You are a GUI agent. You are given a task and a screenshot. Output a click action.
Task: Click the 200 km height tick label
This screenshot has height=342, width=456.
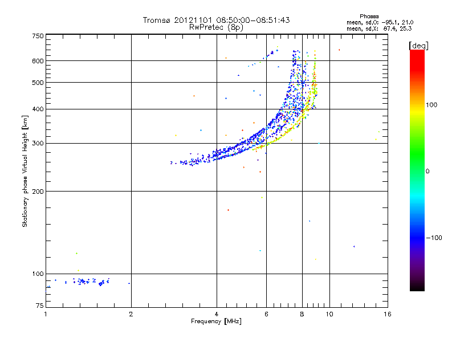(38, 192)
